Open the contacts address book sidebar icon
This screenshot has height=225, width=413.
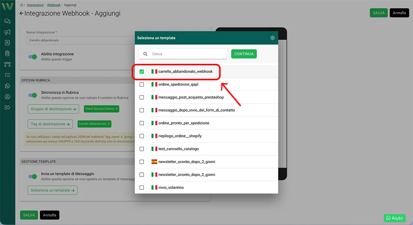7,43
